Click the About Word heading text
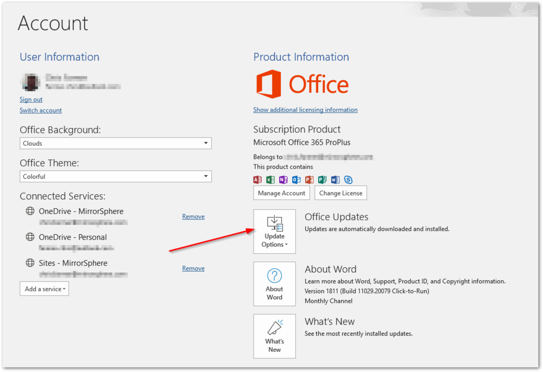 pyautogui.click(x=330, y=269)
